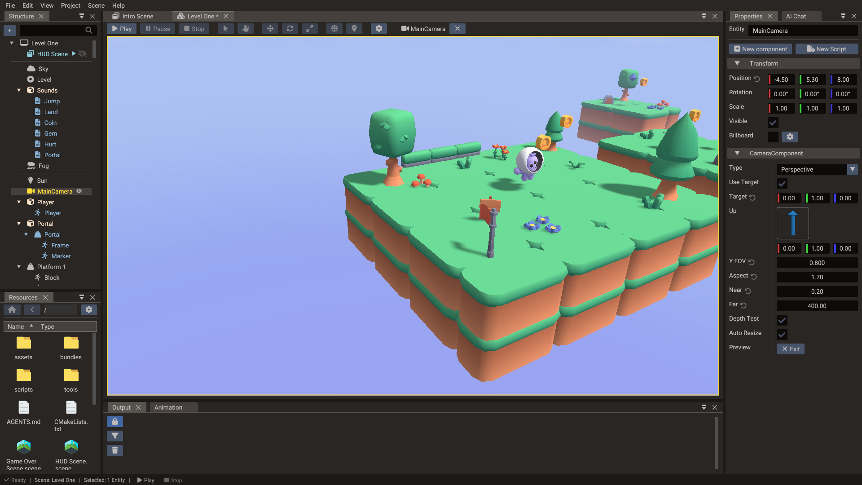
Task: Toggle HUD Scene hidden-eye icon
Action: 83,54
